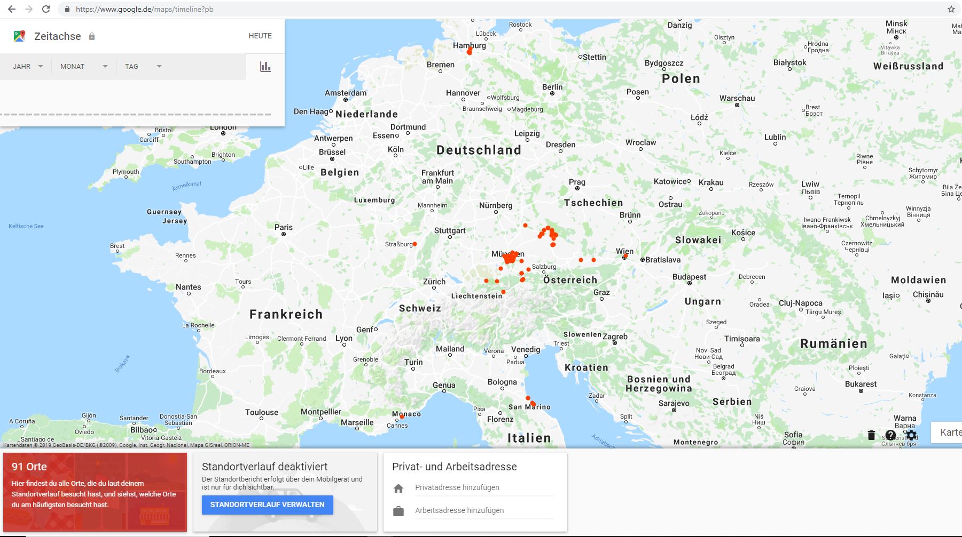Screen dimensions: 962x537
Task: Click the lock icon beside Zeitachse
Action: (x=92, y=36)
